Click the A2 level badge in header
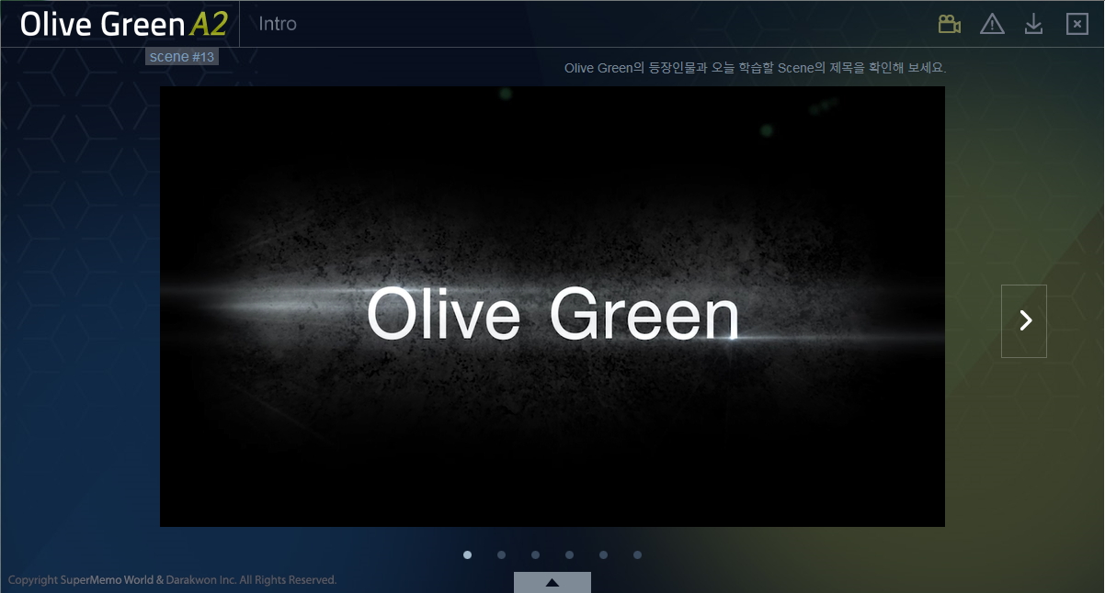 click(208, 25)
